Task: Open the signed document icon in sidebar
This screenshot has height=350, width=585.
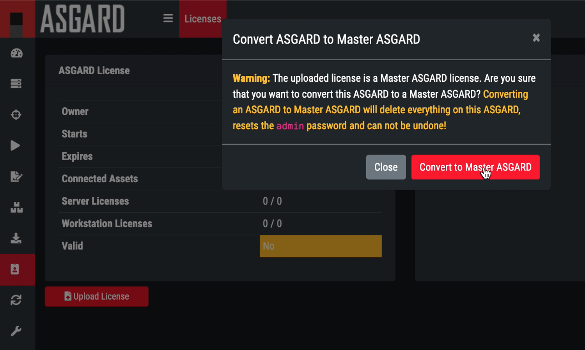Action: tap(16, 177)
